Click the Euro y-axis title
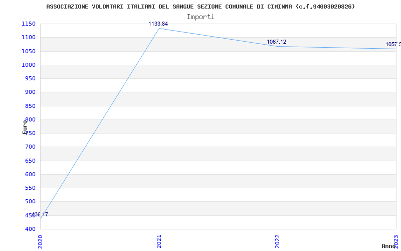 pyautogui.click(x=25, y=127)
